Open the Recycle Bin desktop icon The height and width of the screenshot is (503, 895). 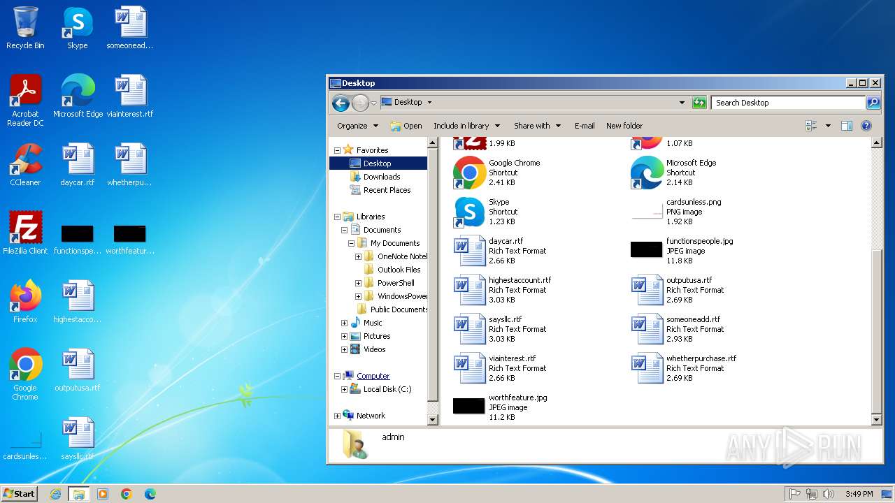click(25, 28)
